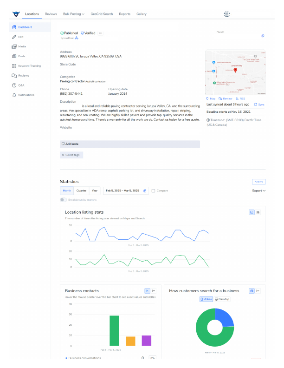Click the Synced from source icon
This screenshot has width=284, height=368.
point(77,38)
